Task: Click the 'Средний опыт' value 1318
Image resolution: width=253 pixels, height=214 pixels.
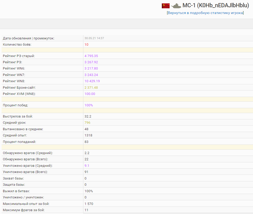Action: click(x=88, y=135)
